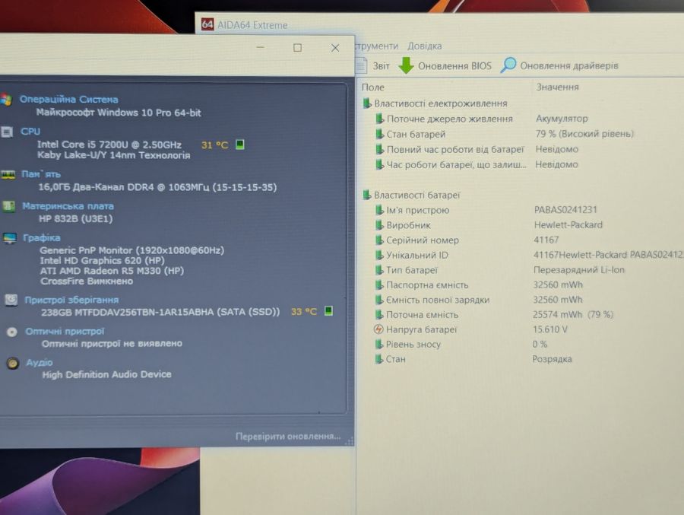The width and height of the screenshot is (684, 515).
Task: Open the CPU section link
Action: [30, 132]
